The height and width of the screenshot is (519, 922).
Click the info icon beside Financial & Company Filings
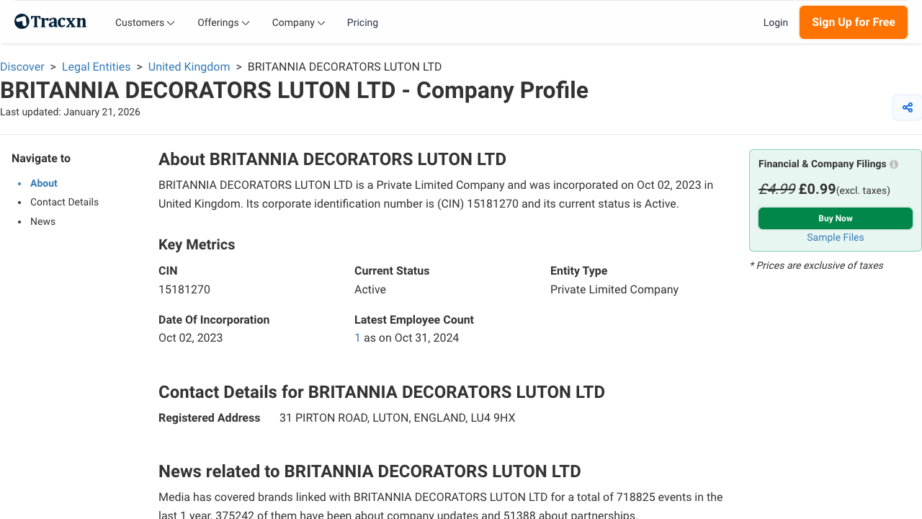coord(893,164)
